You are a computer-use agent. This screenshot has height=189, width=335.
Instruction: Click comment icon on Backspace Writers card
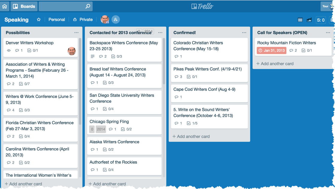[101, 56]
